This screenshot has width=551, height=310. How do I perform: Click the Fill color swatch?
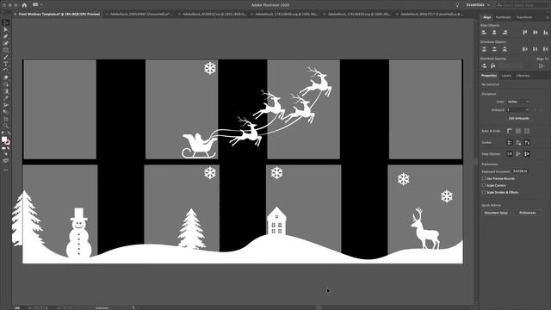click(x=4, y=139)
